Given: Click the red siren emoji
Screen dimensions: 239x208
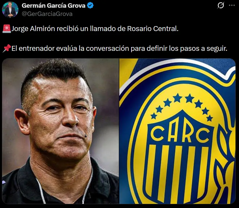Looking at the screenshot, I should pyautogui.click(x=7, y=29).
